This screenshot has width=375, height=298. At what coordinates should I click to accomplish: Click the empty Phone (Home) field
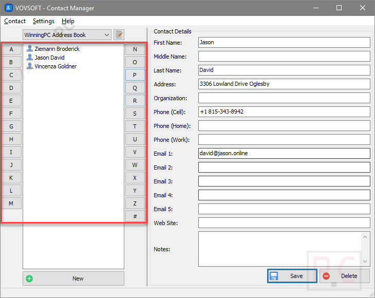pos(284,126)
